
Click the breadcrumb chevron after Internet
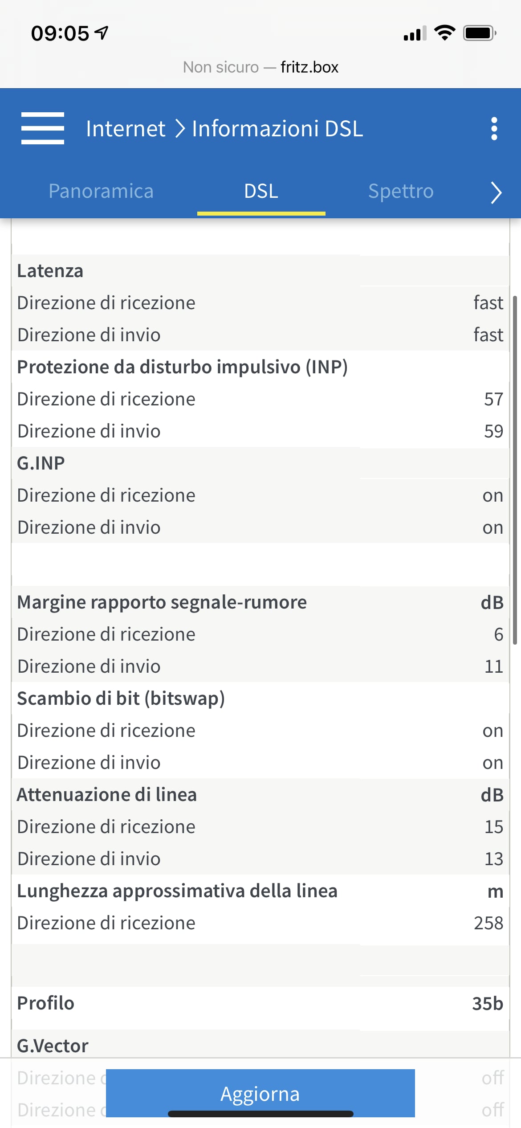(179, 129)
